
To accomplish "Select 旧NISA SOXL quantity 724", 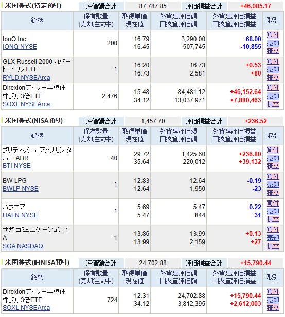I will 112,300.
